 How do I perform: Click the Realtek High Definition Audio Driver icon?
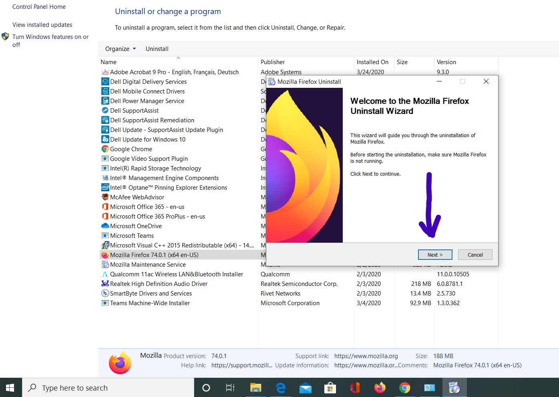point(105,284)
